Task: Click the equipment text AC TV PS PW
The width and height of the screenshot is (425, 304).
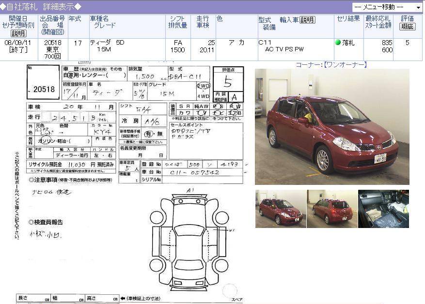Action: pos(284,49)
